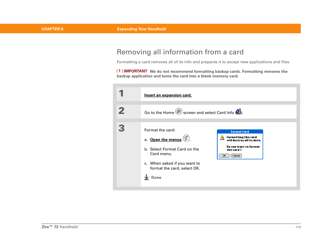Click the 'We do not recommend formatting backup cards' warning
Viewport: 315px width, 243px height.
[202, 74]
